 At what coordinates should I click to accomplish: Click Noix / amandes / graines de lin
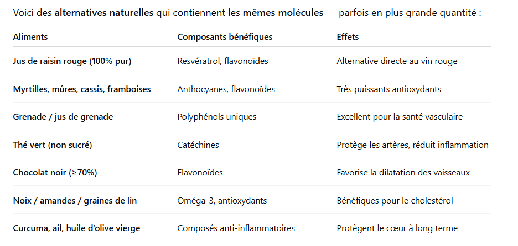[75, 201]
